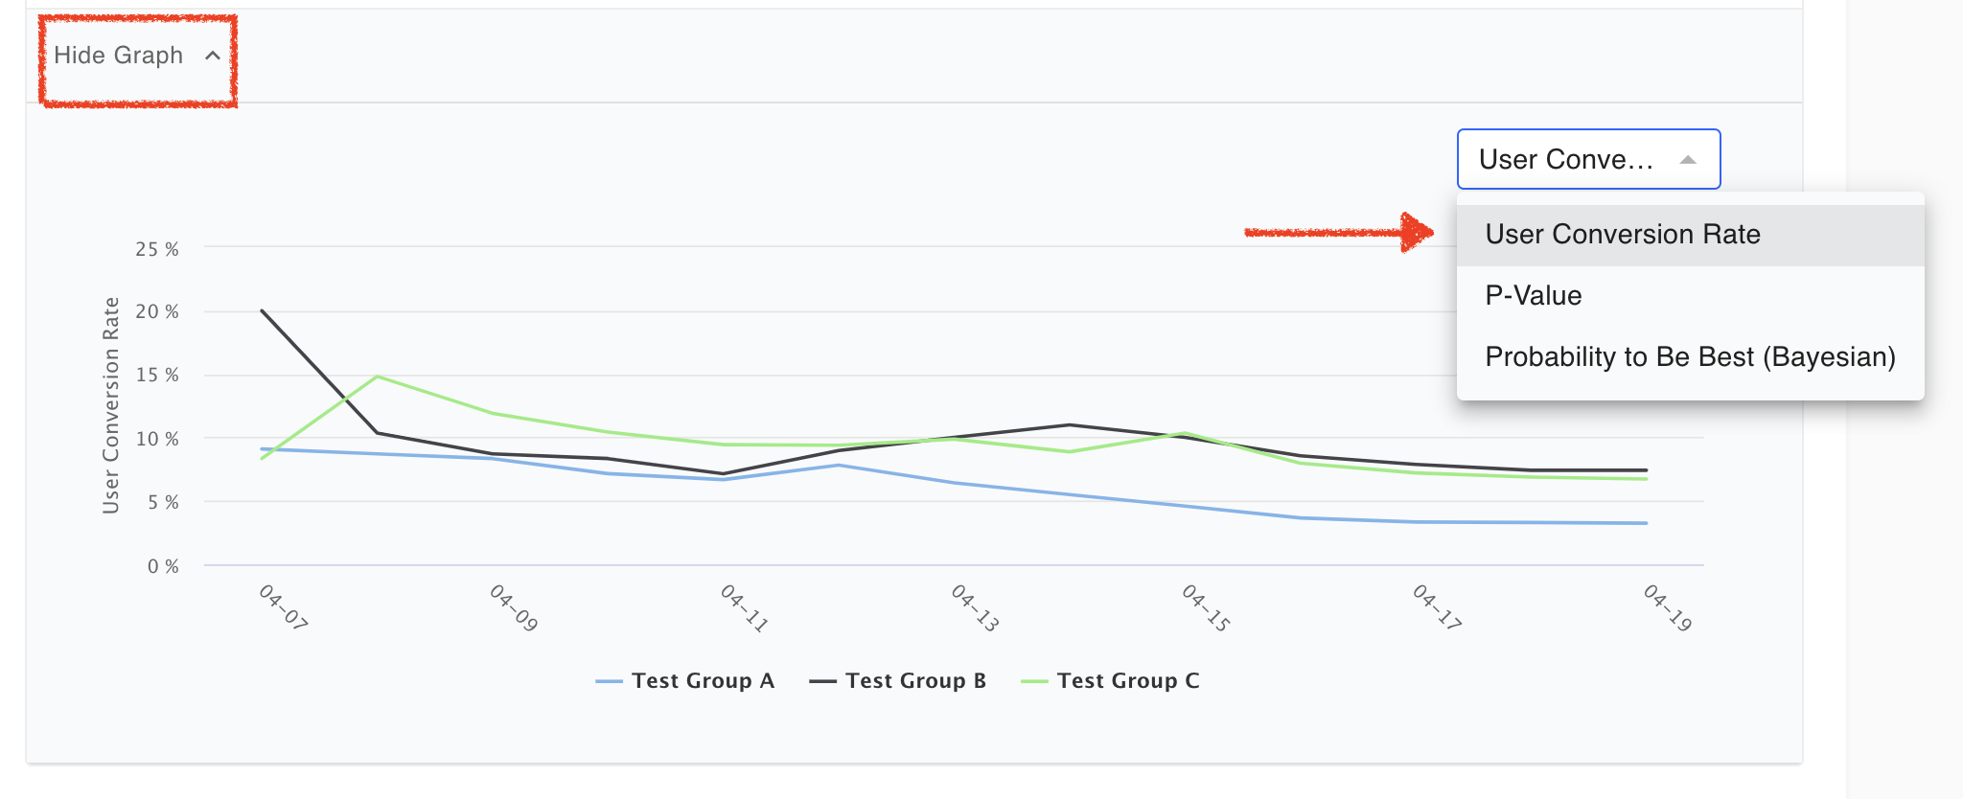Toggle Test Group A in legend

pos(684,681)
